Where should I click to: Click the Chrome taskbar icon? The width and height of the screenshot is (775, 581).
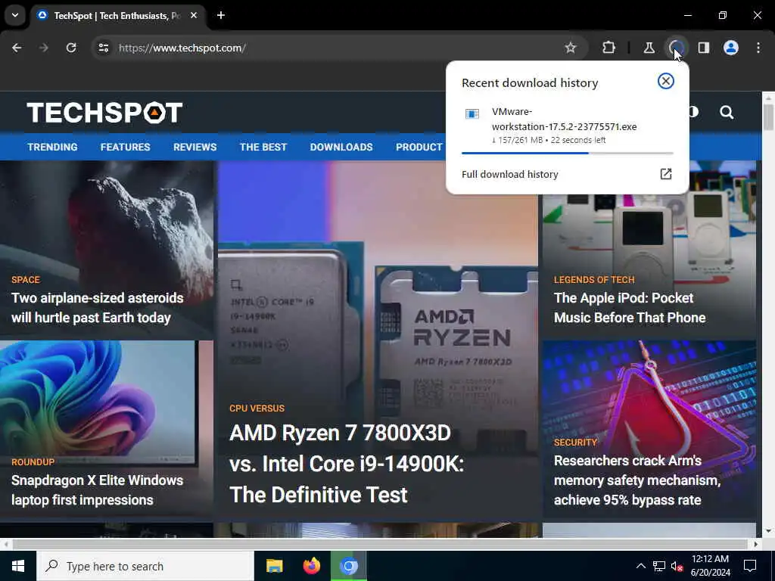349,566
